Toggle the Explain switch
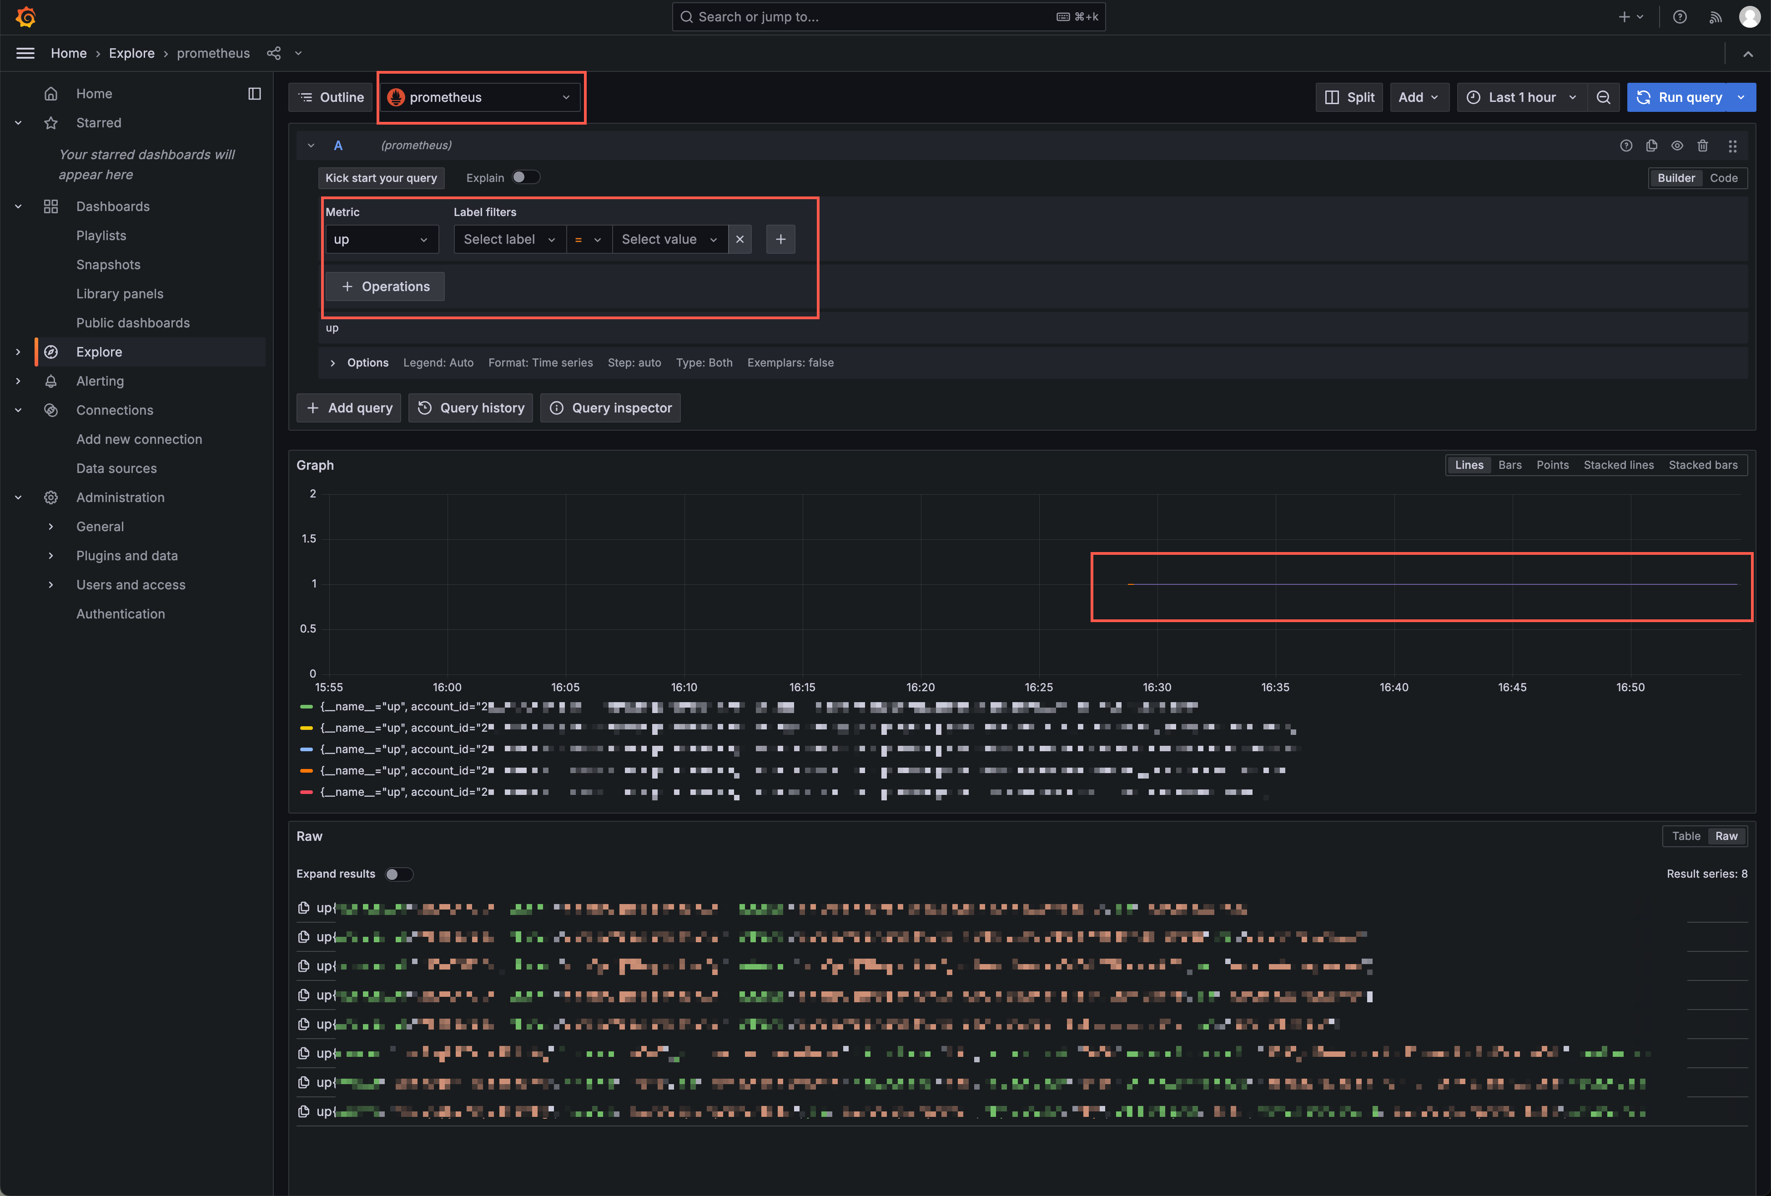Viewport: 1771px width, 1196px height. 525,177
